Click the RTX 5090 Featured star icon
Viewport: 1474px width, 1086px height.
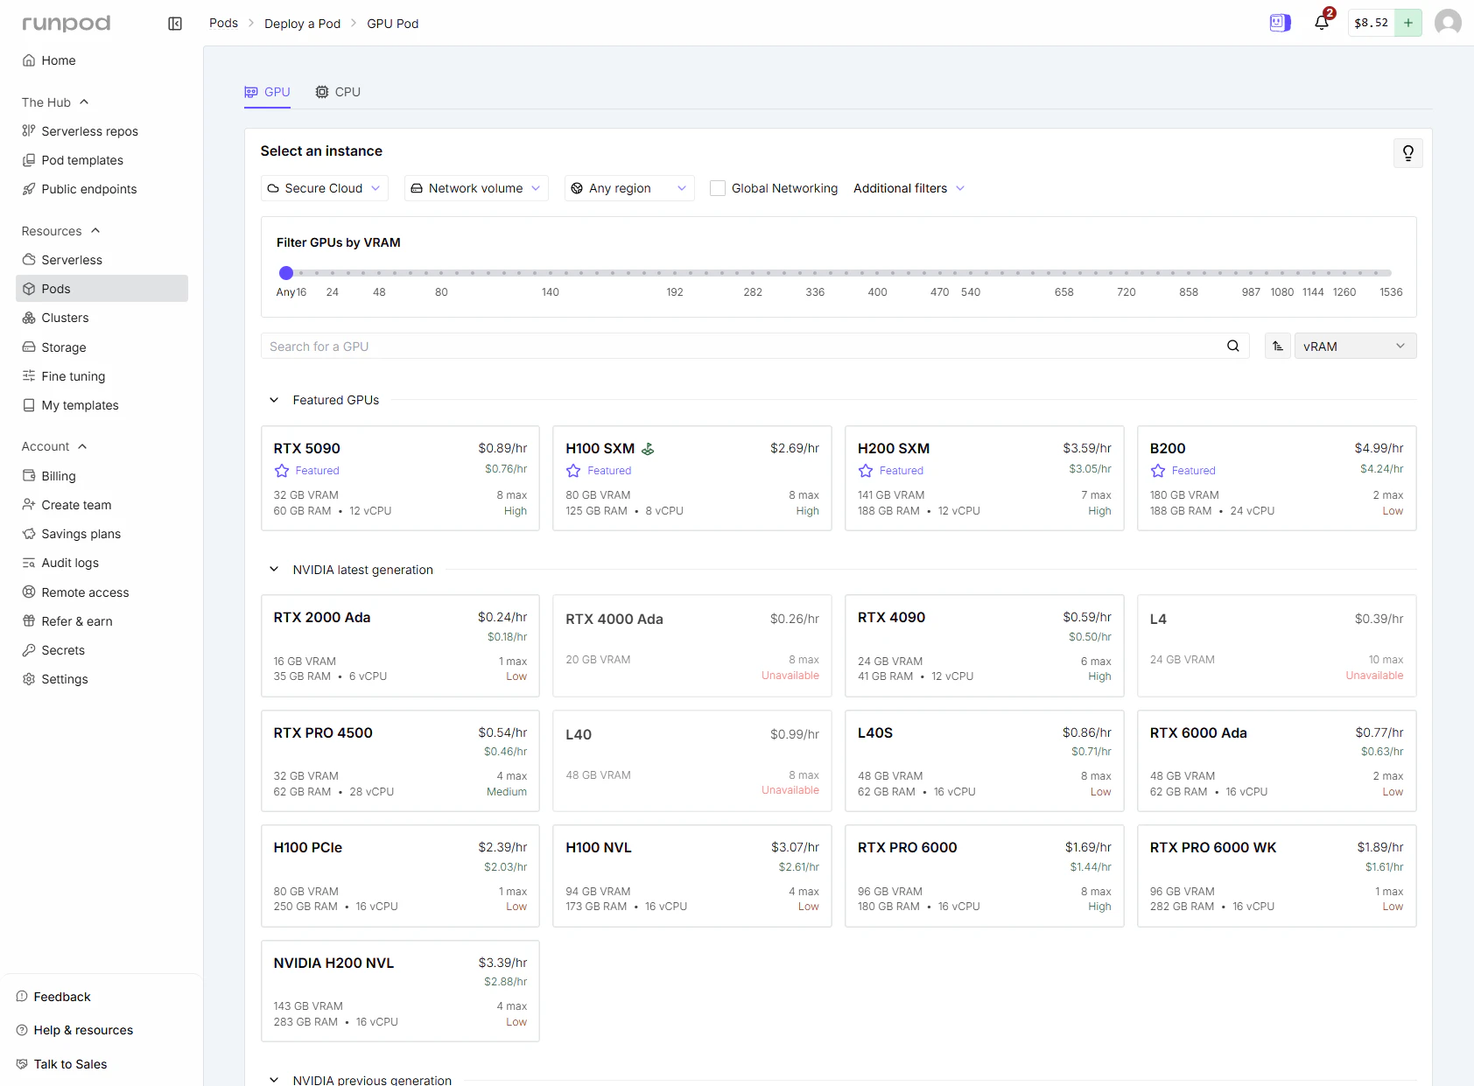coord(282,471)
